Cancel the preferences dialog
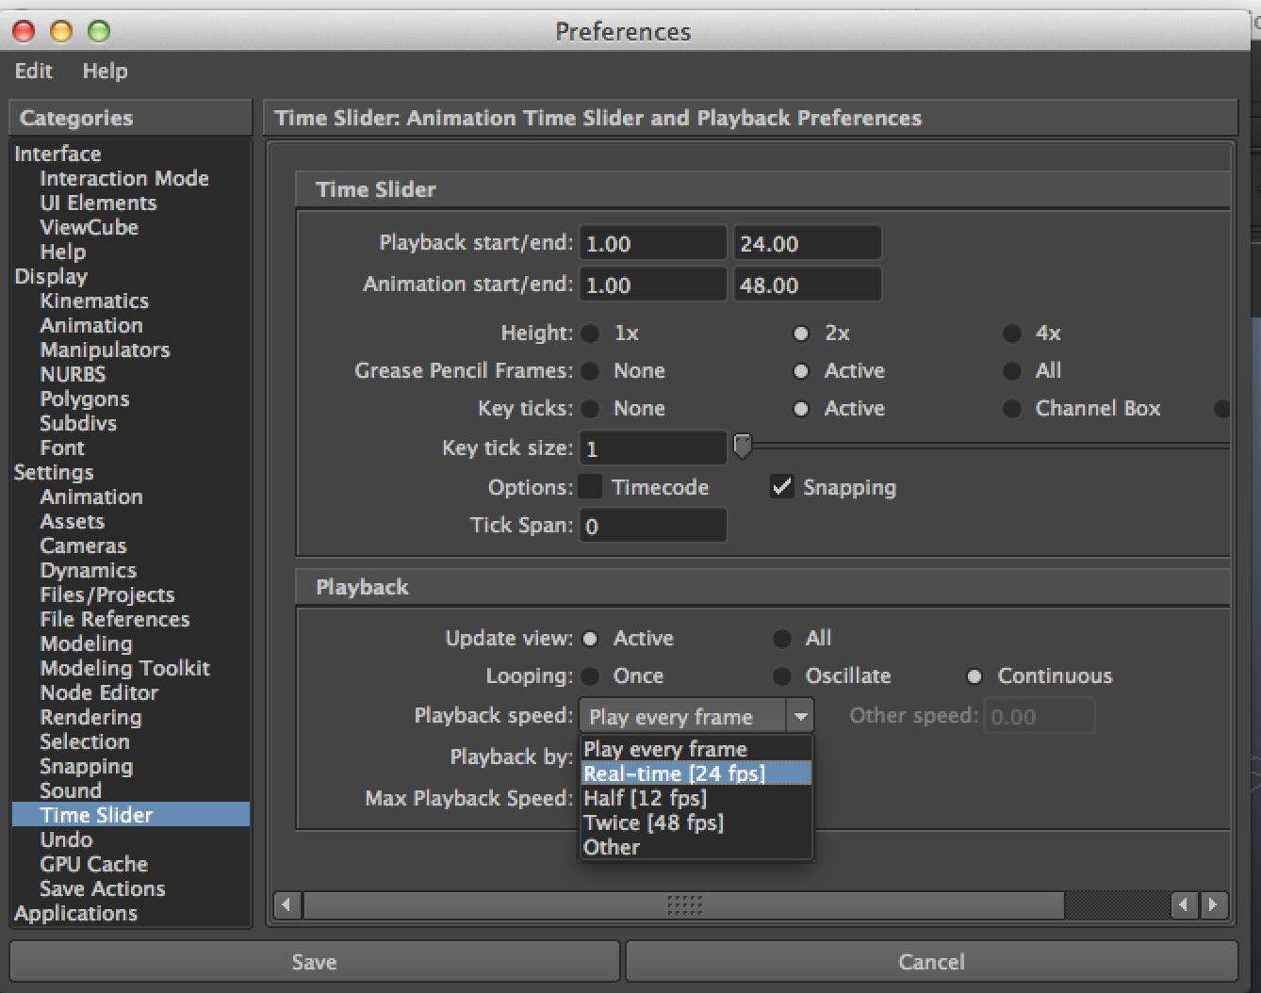This screenshot has height=993, width=1261. (x=931, y=961)
